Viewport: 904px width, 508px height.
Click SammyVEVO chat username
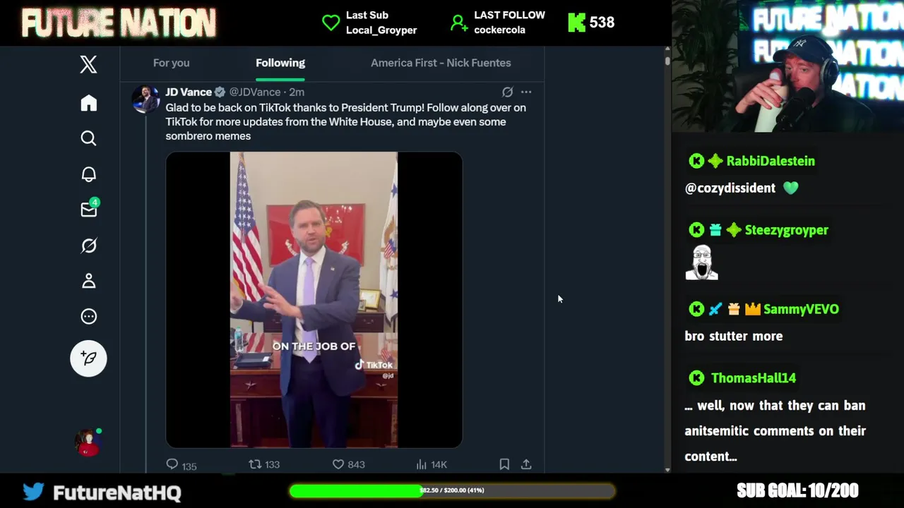tap(801, 309)
